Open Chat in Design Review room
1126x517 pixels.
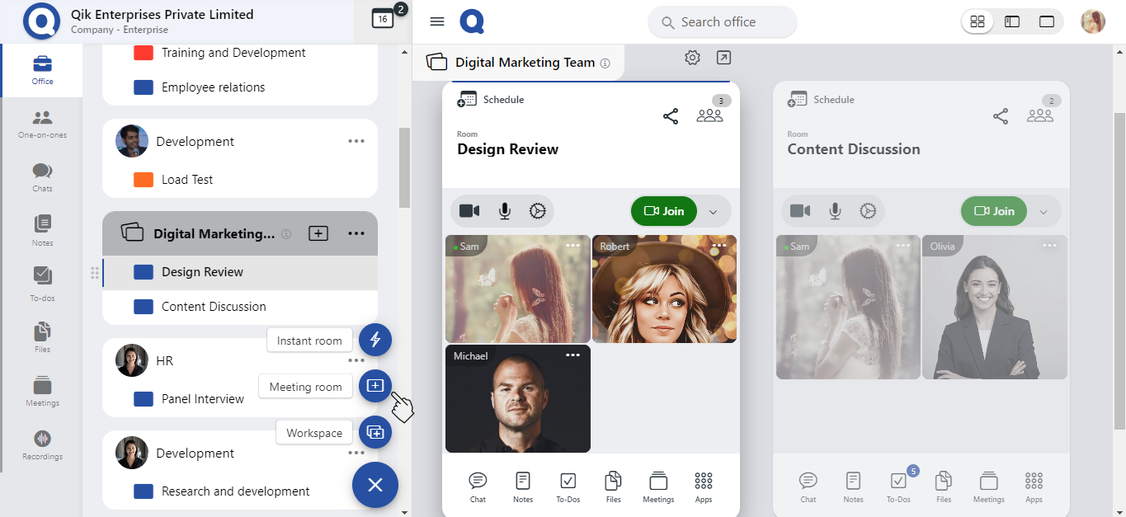pyautogui.click(x=478, y=486)
